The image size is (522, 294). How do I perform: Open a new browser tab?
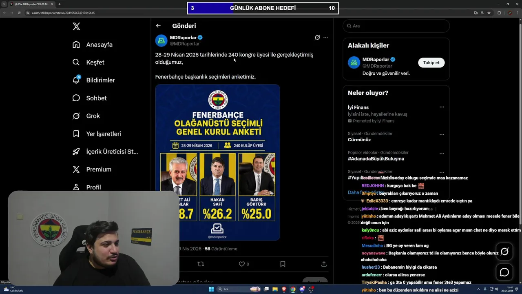coord(60,4)
